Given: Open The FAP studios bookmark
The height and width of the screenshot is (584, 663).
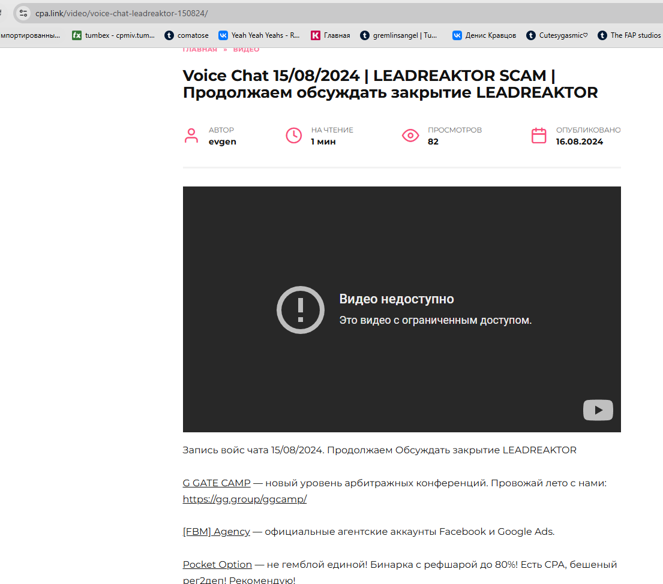Looking at the screenshot, I should click(x=629, y=35).
